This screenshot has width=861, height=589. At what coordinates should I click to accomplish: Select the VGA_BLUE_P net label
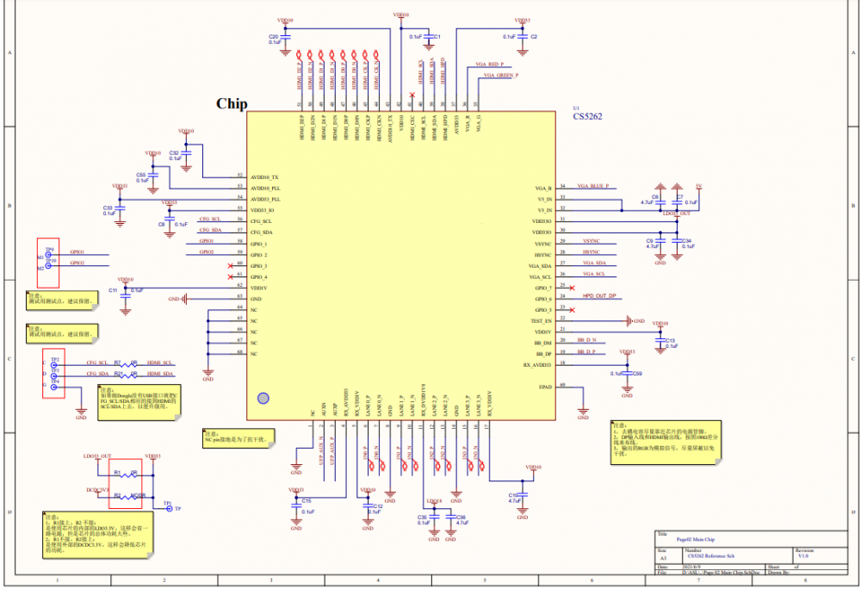[x=593, y=186]
